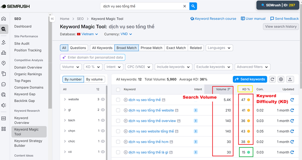This screenshot has width=302, height=160.
Task: Switch to the Questions tab
Action: [78, 48]
